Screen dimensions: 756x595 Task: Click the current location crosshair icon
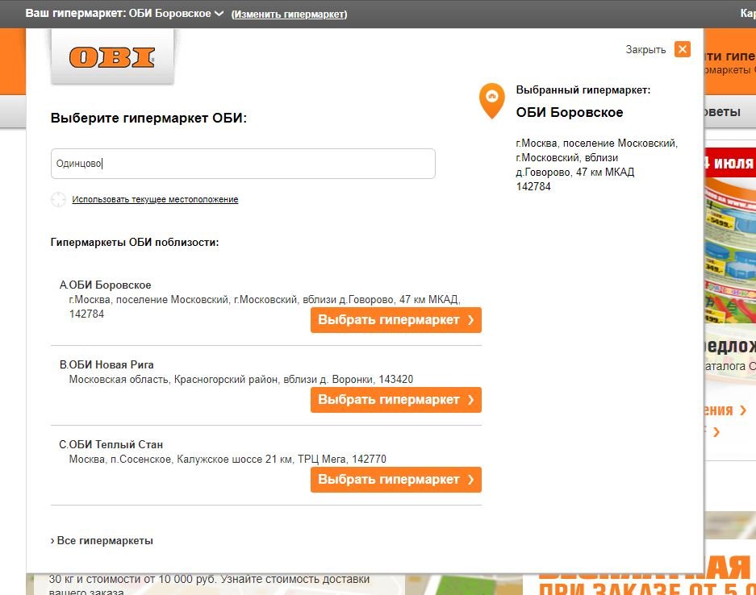(58, 199)
